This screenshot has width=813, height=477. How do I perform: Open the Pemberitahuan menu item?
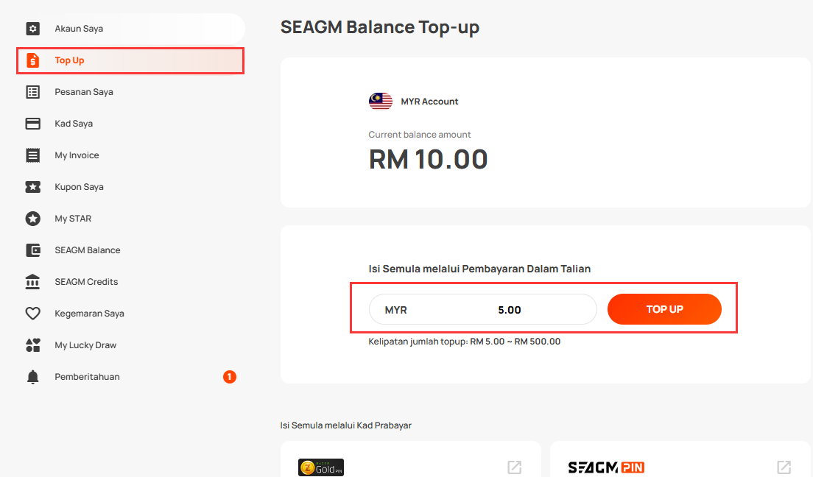coord(130,376)
